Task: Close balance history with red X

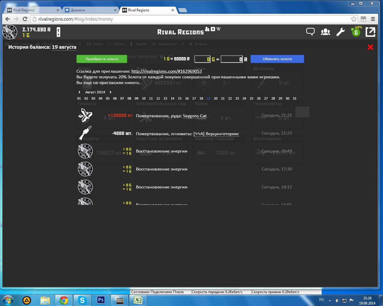Action: pyautogui.click(x=370, y=47)
